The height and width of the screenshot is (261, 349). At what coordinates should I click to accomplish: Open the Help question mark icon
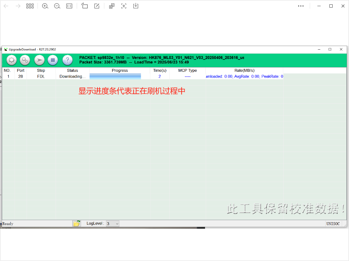(67, 60)
